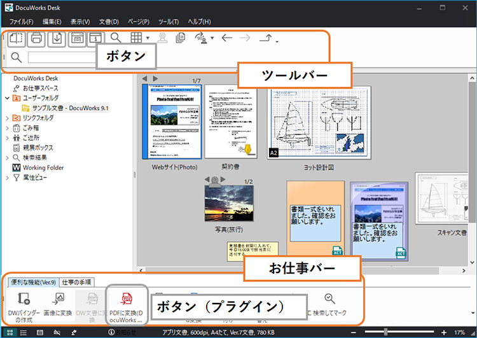This screenshot has width=477, height=338.
Task: Click the rotate 90° stamp icon
Action: point(201,38)
